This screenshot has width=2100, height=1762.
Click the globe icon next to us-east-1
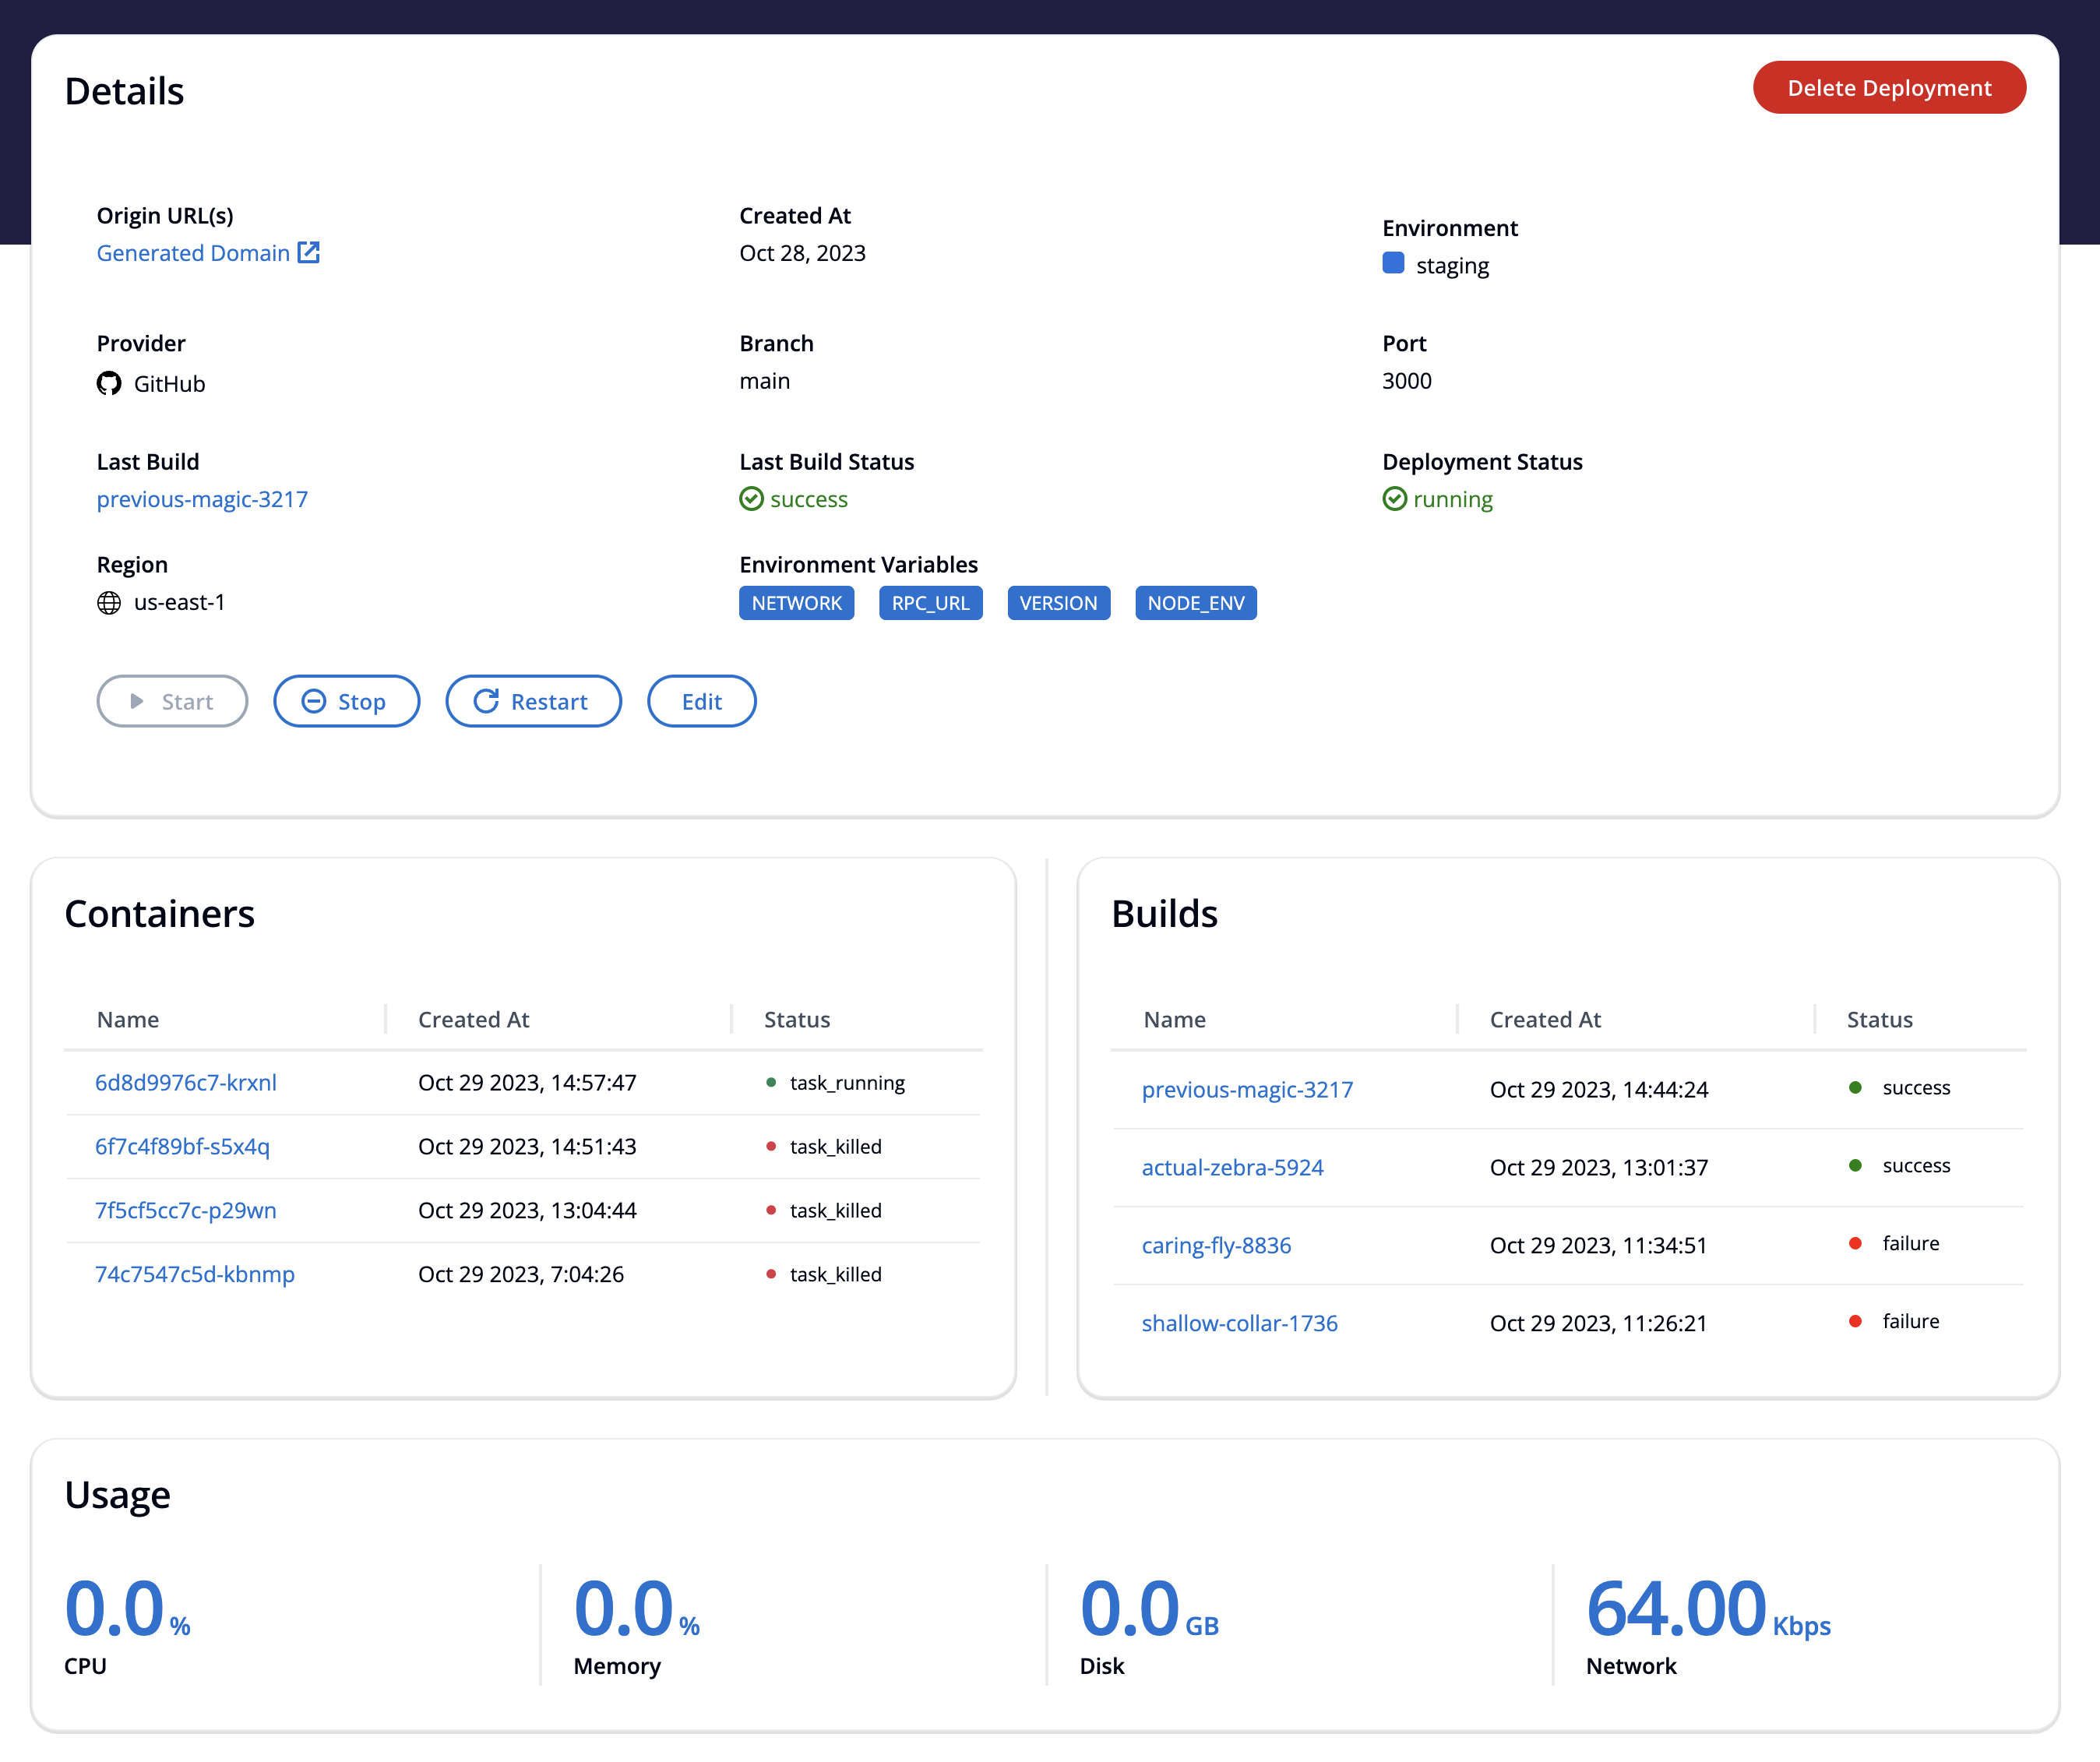click(x=109, y=602)
